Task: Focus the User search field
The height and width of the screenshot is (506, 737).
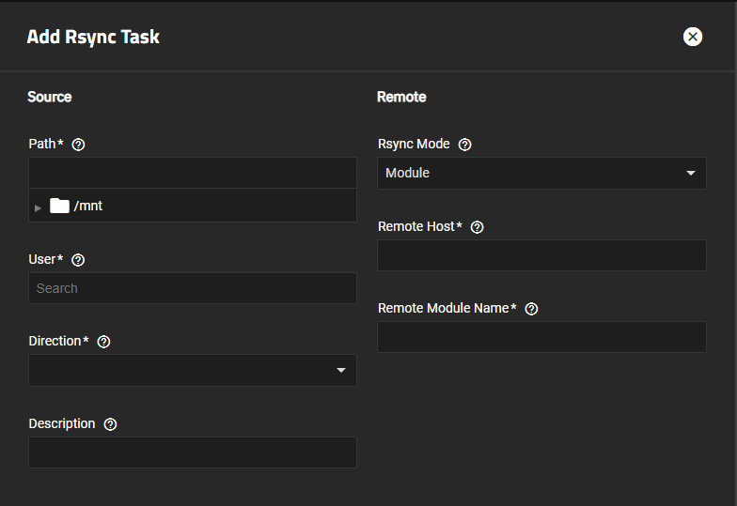Action: pos(192,288)
